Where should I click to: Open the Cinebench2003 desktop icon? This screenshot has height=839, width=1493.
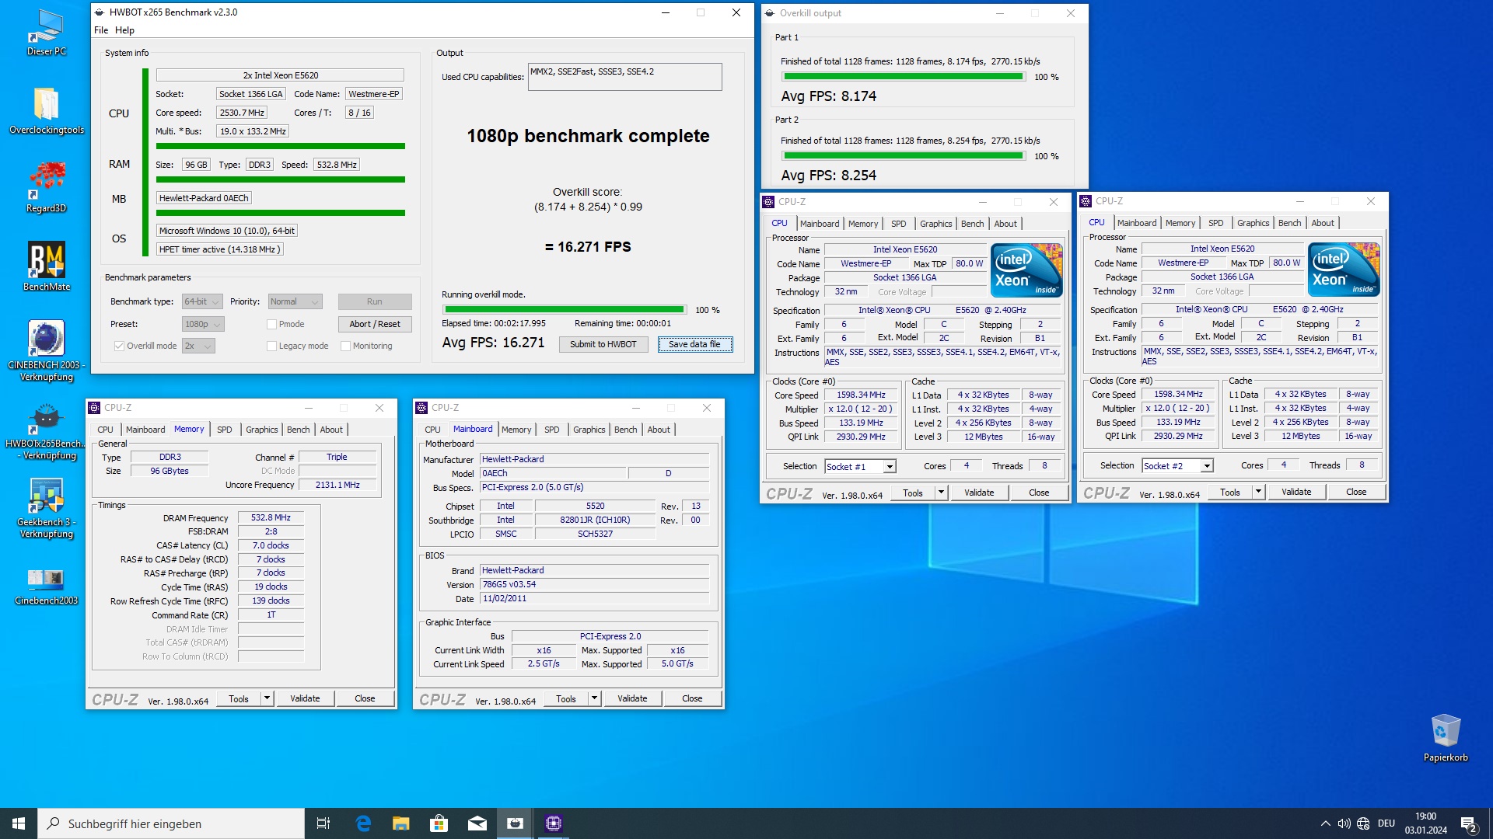pyautogui.click(x=46, y=586)
